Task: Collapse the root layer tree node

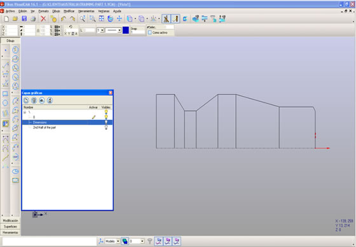Action: [25, 112]
